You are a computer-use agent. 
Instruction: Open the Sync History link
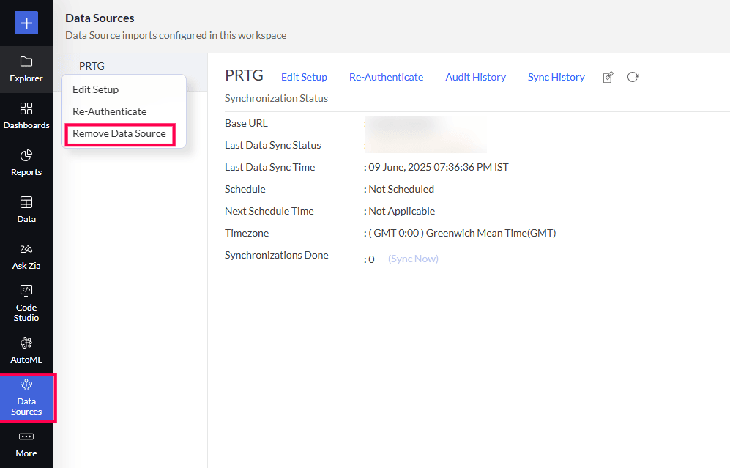pos(556,77)
